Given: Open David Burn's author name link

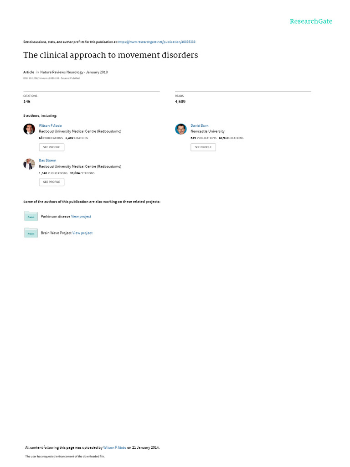Looking at the screenshot, I should [200, 126].
